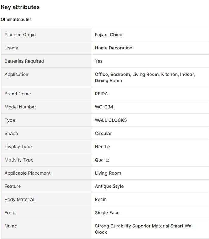
Task: Click the Usage attribute label
Action: tap(11, 48)
